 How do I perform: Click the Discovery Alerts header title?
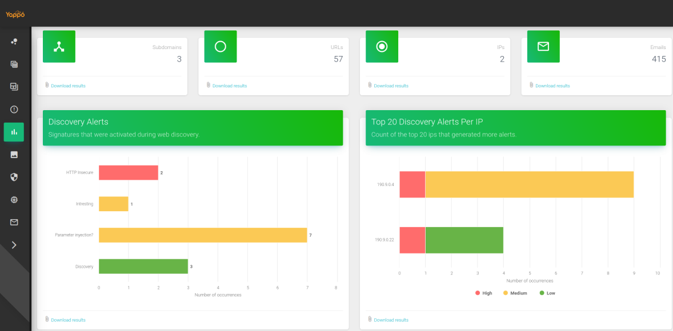pyautogui.click(x=78, y=122)
